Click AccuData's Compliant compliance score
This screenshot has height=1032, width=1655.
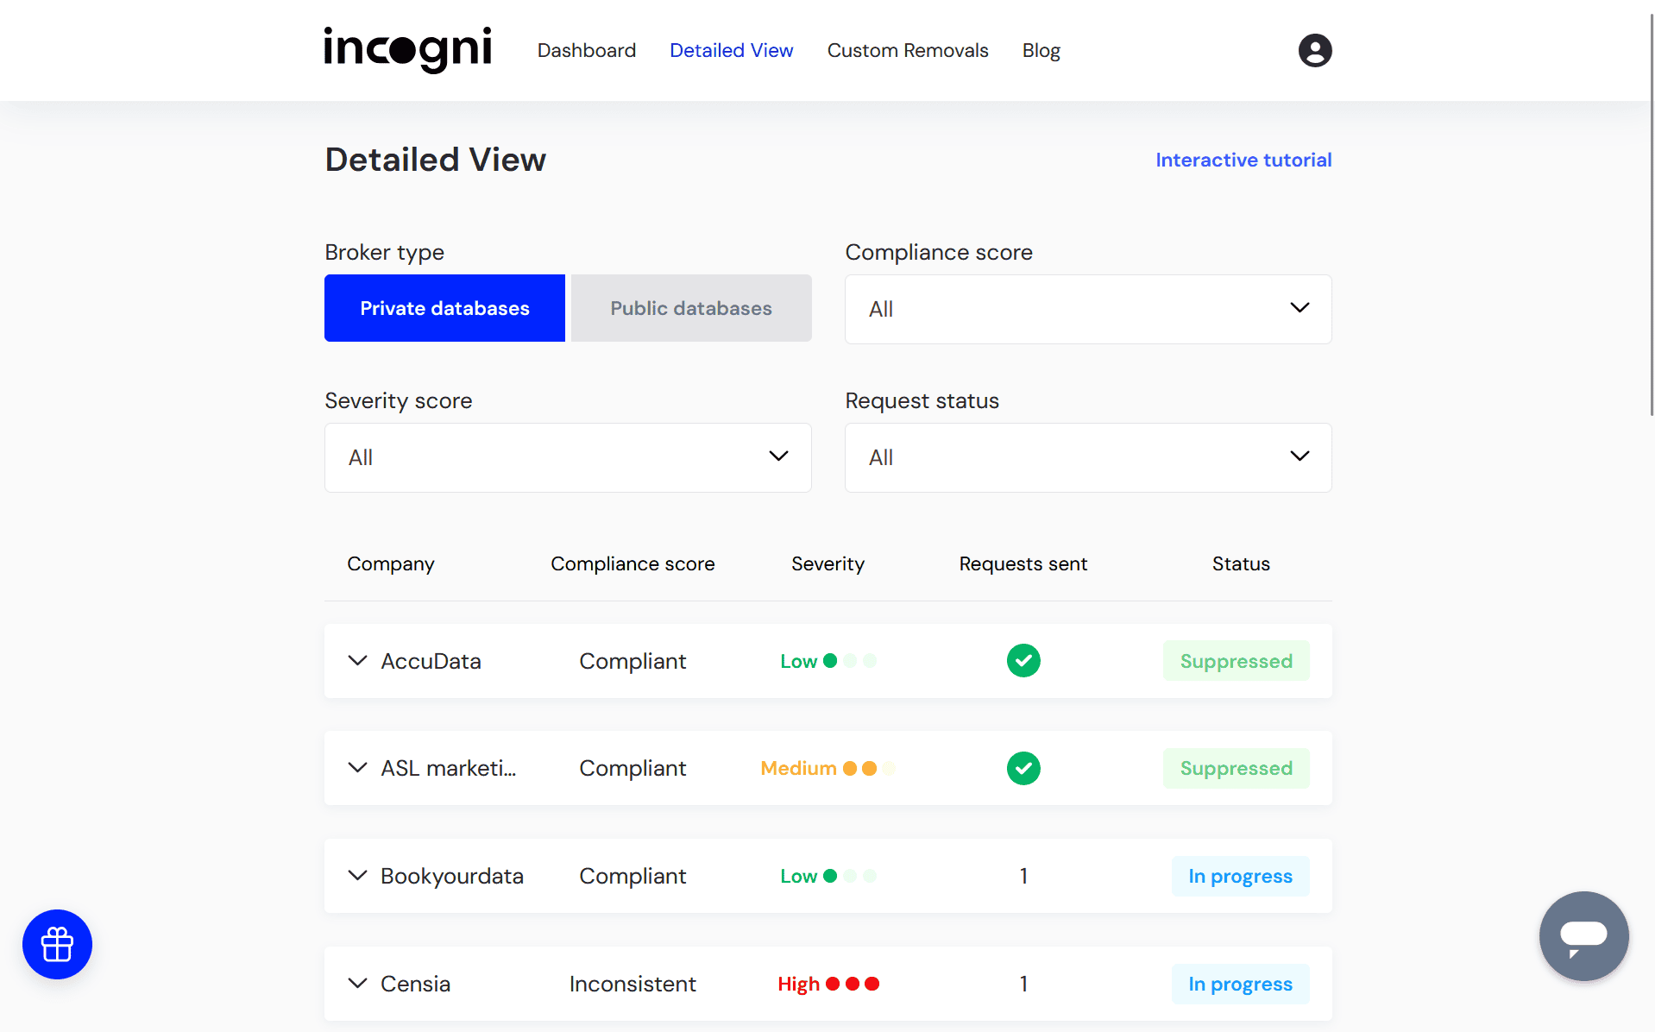coord(632,661)
